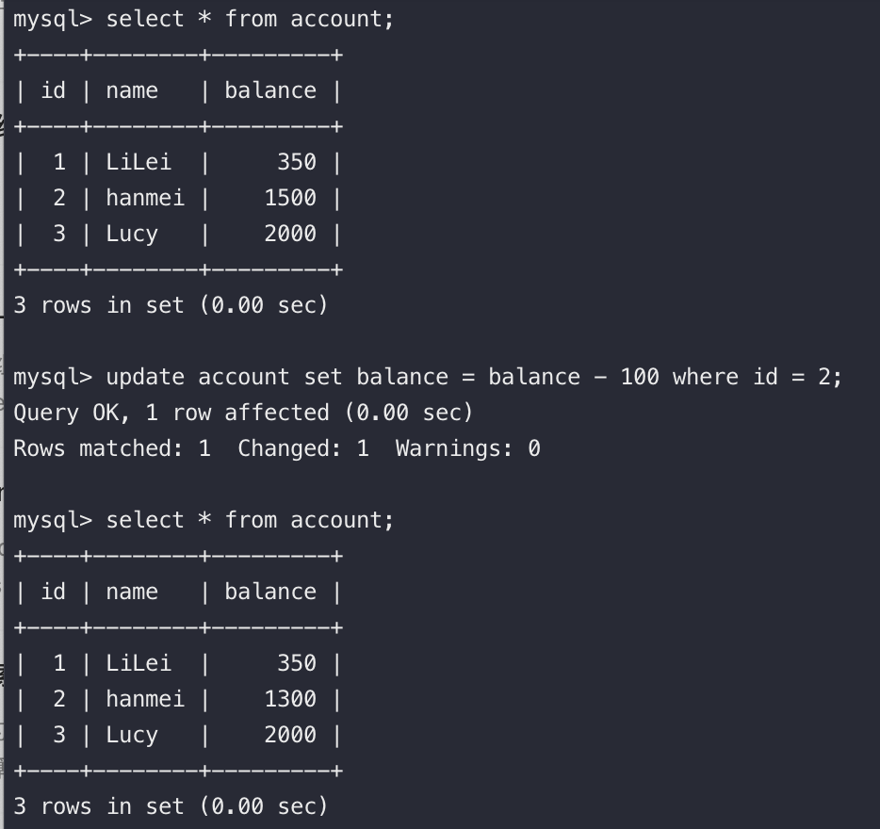Screen dimensions: 880x829
Task: Click the 'Rows matched: 1' text
Action: point(112,449)
